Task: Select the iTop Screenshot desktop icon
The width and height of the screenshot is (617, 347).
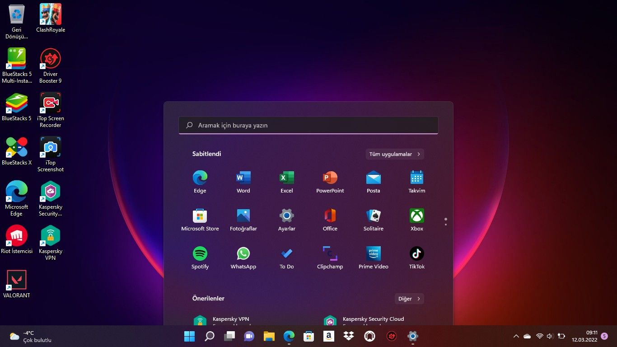Action: 51,155
